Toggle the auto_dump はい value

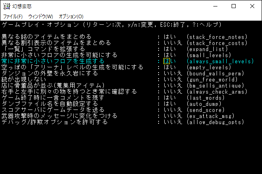click(x=170, y=104)
